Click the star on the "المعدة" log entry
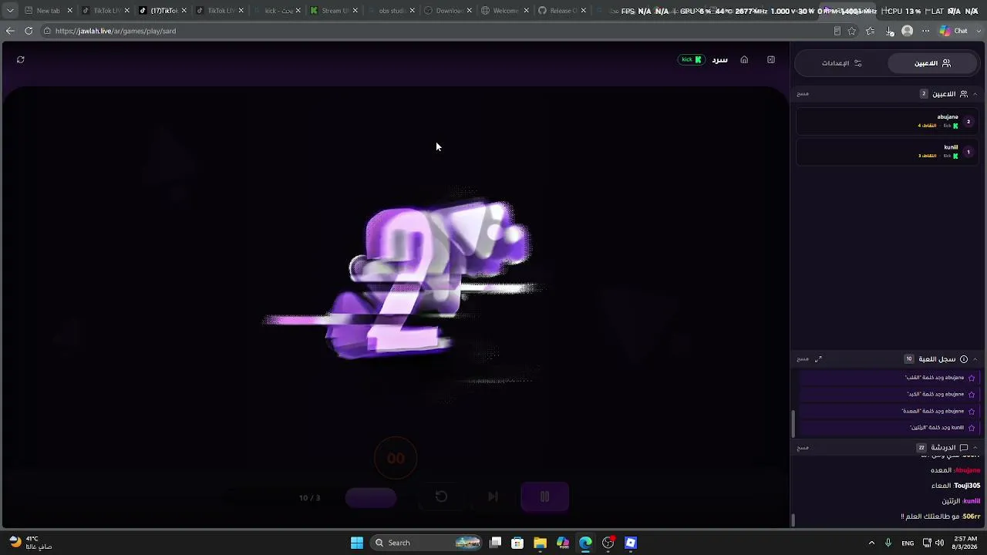Screen dimensions: 987x555 pos(972,412)
